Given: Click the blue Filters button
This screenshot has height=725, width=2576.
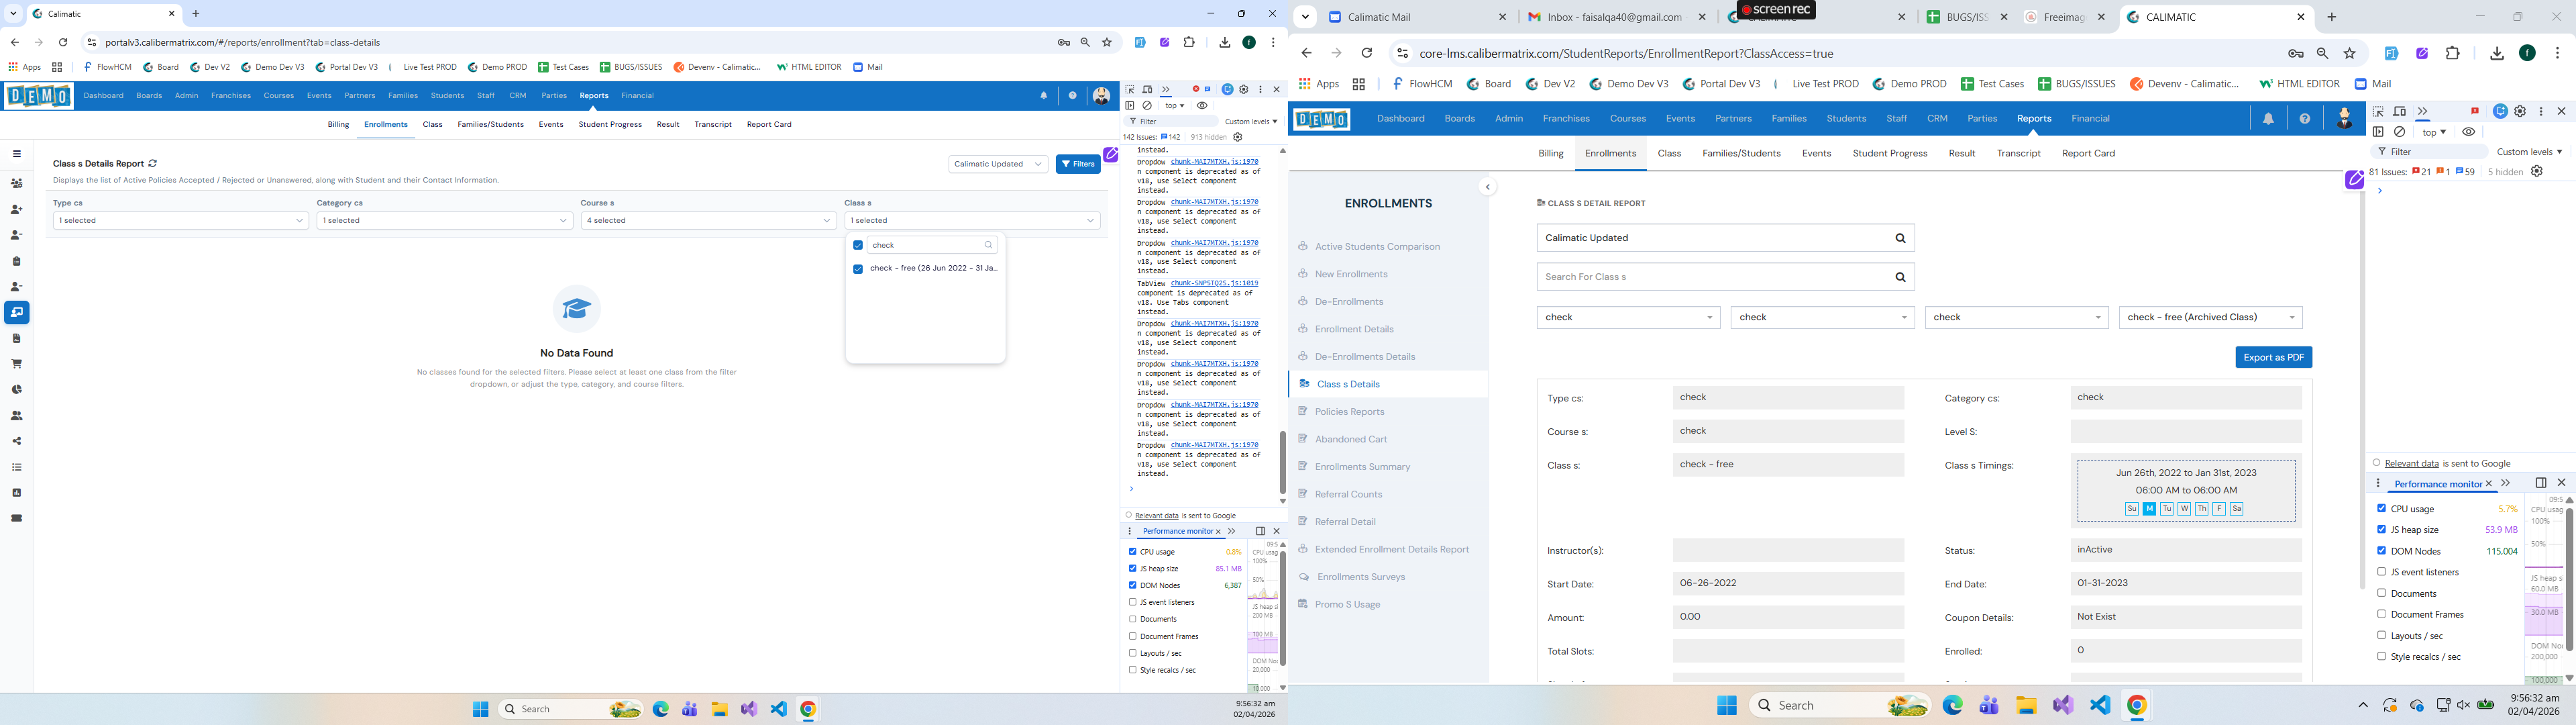Looking at the screenshot, I should point(1078,164).
